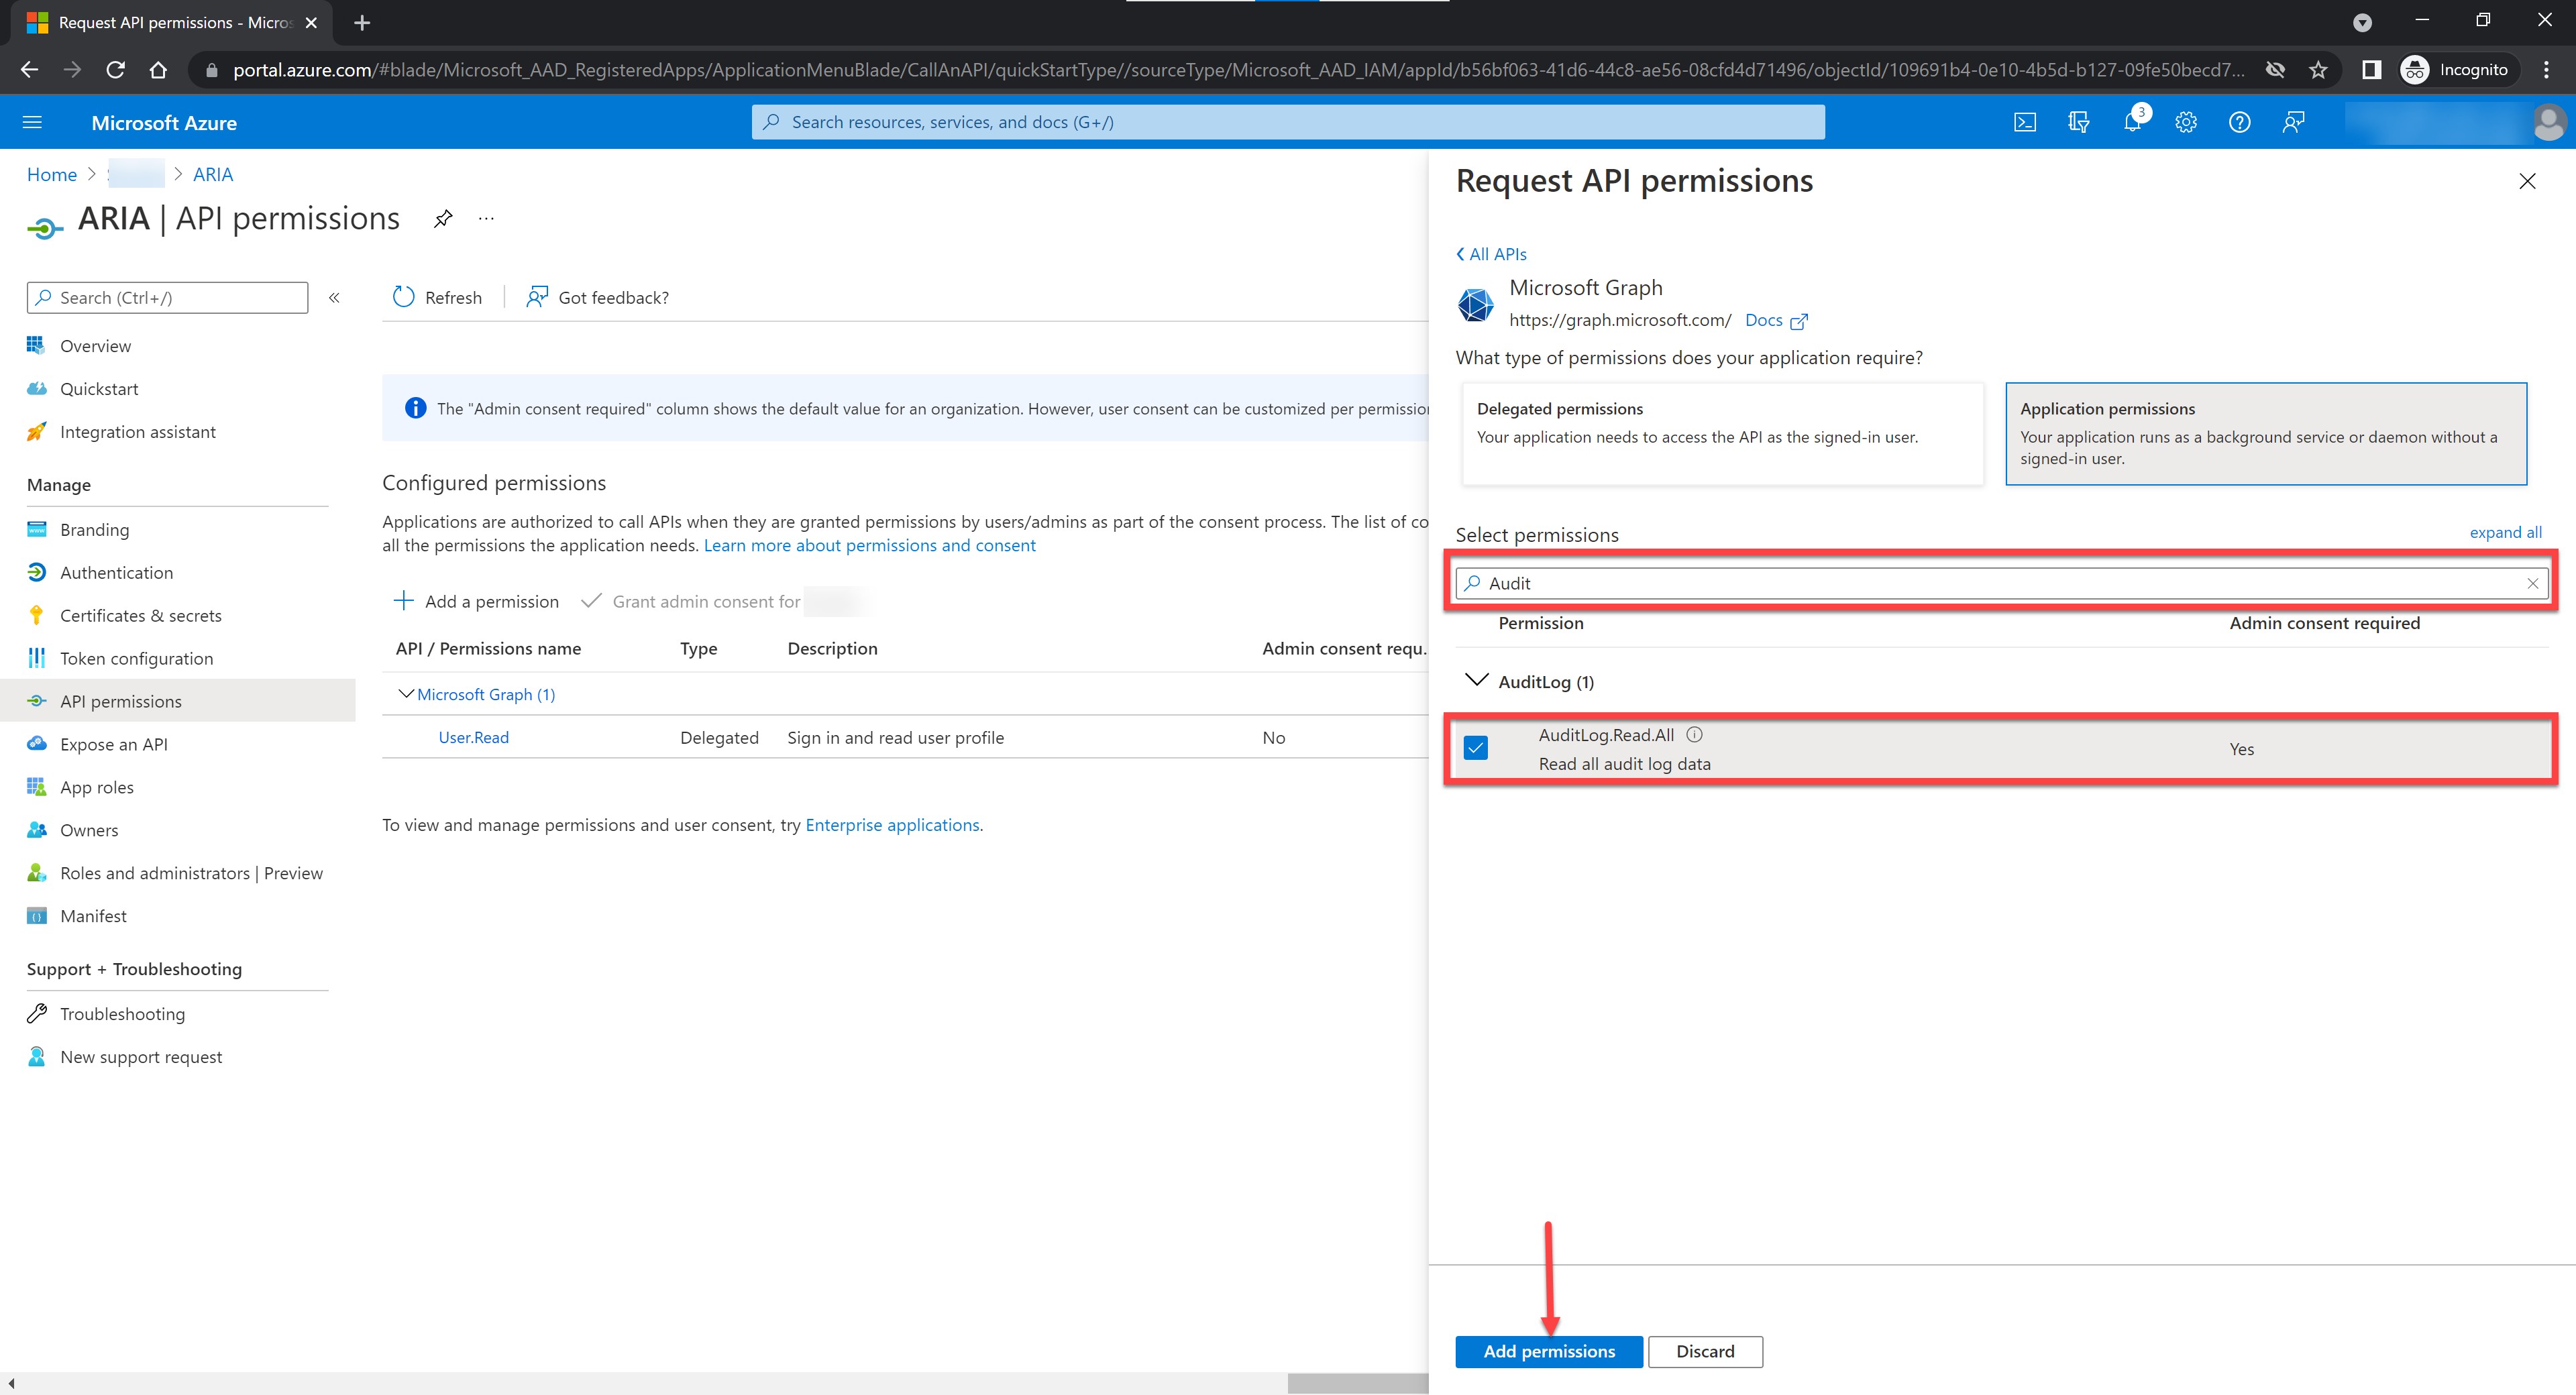Click AuditLog.Read.All info icon
2576x1395 pixels.
1694,734
